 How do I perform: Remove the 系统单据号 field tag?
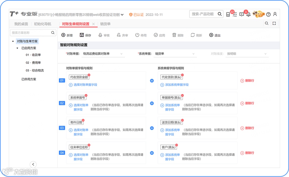(86, 95)
